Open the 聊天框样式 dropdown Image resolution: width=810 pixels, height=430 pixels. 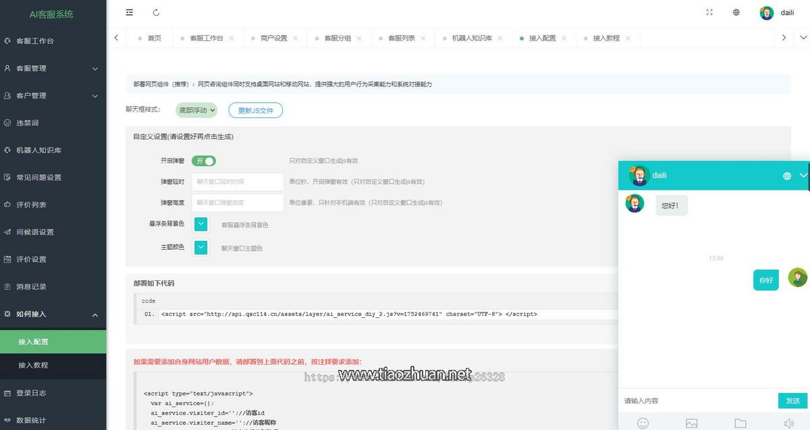pyautogui.click(x=196, y=109)
